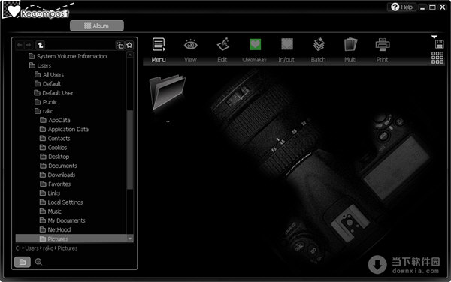451x282 pixels.
Task: Maximize the Recomposit window
Action: click(x=432, y=7)
